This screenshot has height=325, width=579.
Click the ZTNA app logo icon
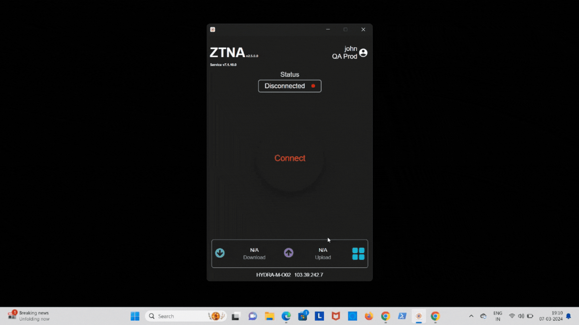click(x=212, y=29)
